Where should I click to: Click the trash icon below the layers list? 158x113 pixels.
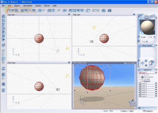140,108
